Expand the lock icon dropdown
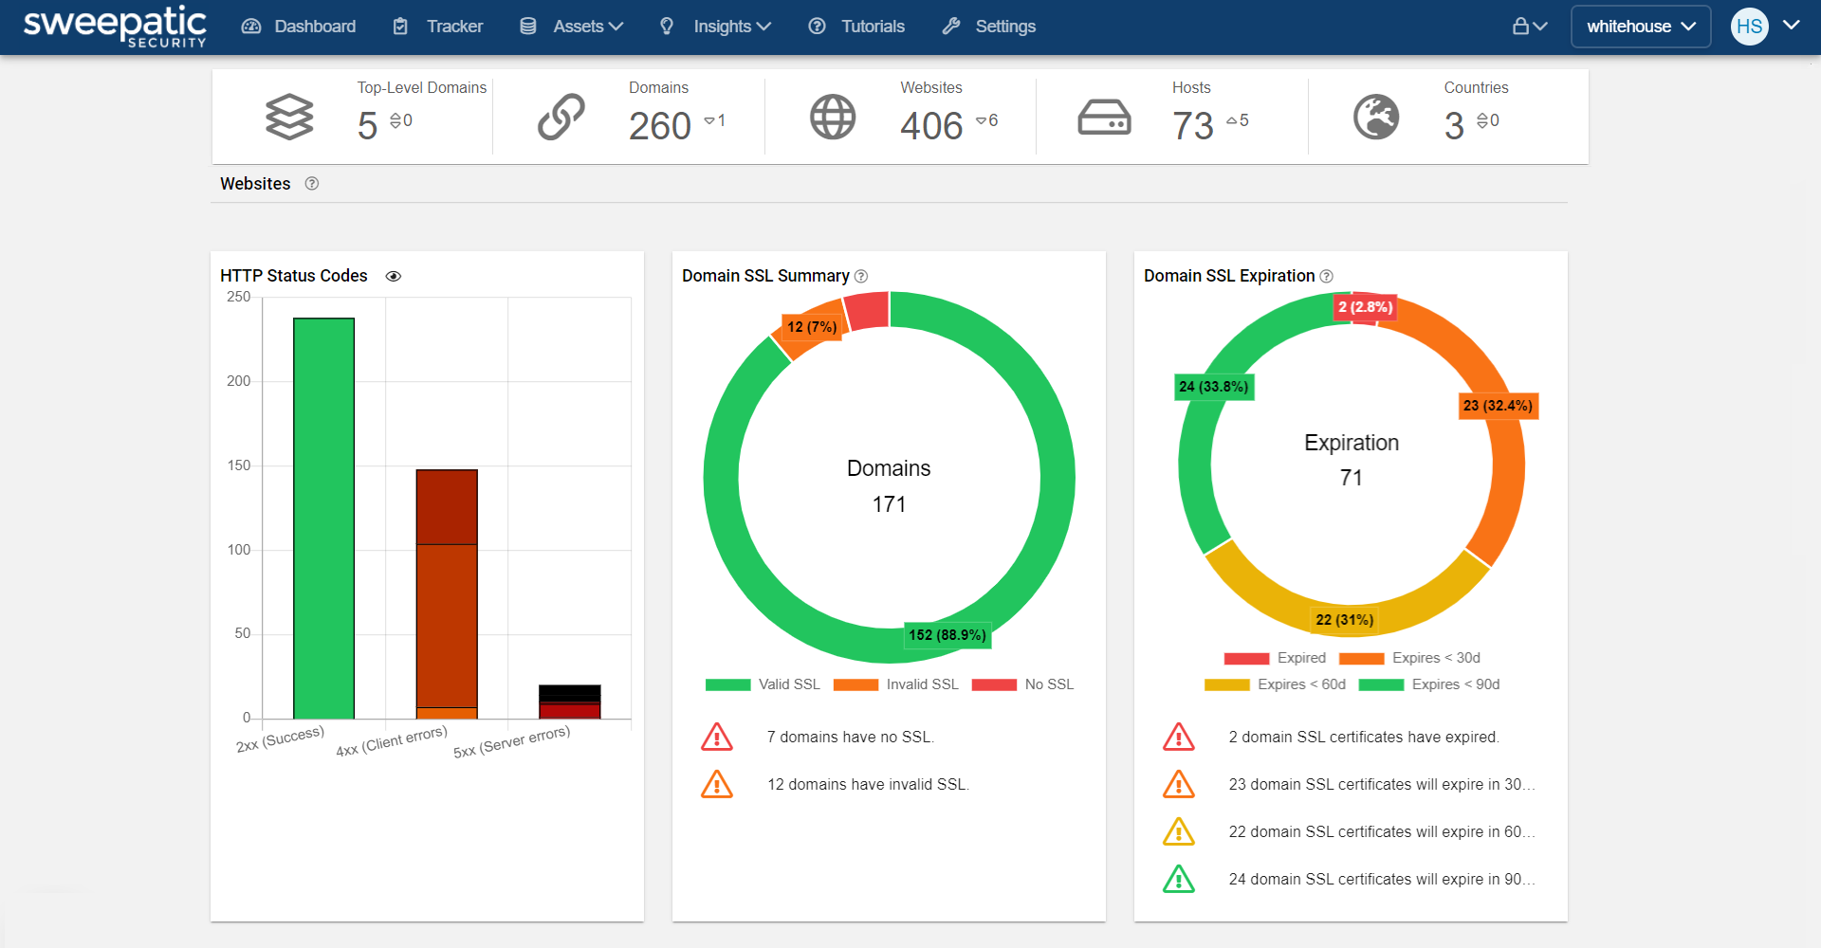The height and width of the screenshot is (948, 1821). tap(1529, 27)
